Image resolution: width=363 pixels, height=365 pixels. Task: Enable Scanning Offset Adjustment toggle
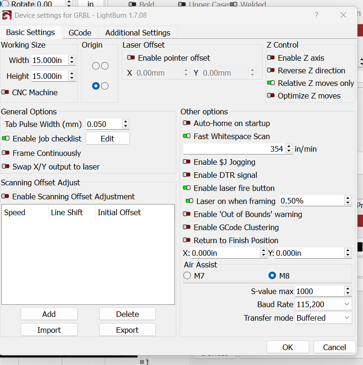[5, 197]
